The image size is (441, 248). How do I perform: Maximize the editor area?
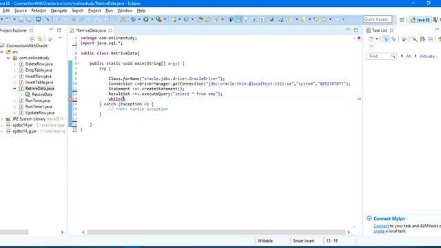pos(356,30)
